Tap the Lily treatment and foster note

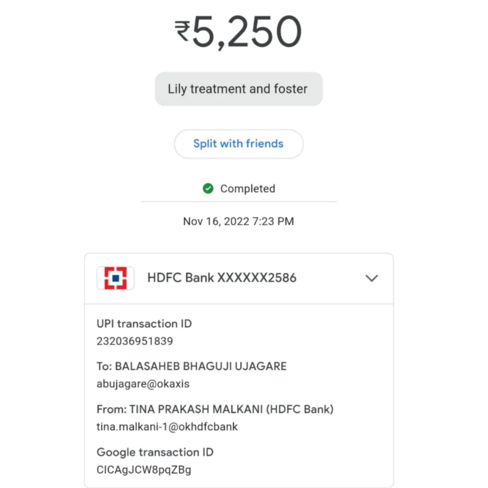click(x=238, y=89)
